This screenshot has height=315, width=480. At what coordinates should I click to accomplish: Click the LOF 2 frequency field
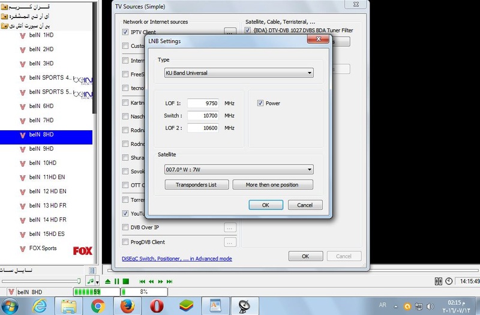(203, 128)
